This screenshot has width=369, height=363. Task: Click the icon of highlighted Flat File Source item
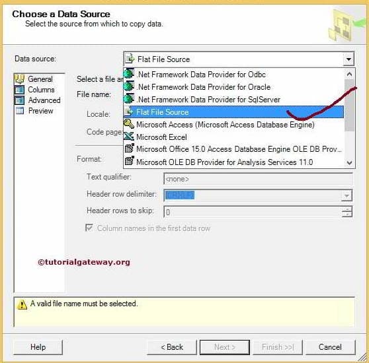129,112
